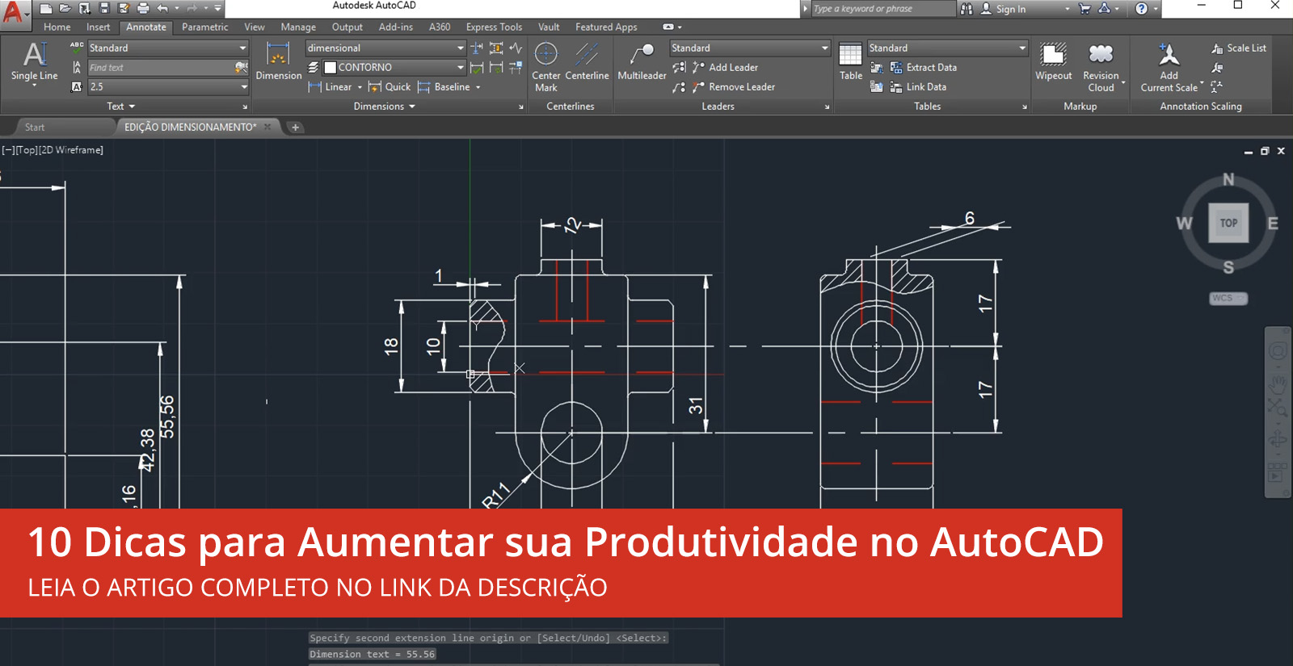The width and height of the screenshot is (1293, 666).
Task: Open the Scale List
Action: 1239,48
